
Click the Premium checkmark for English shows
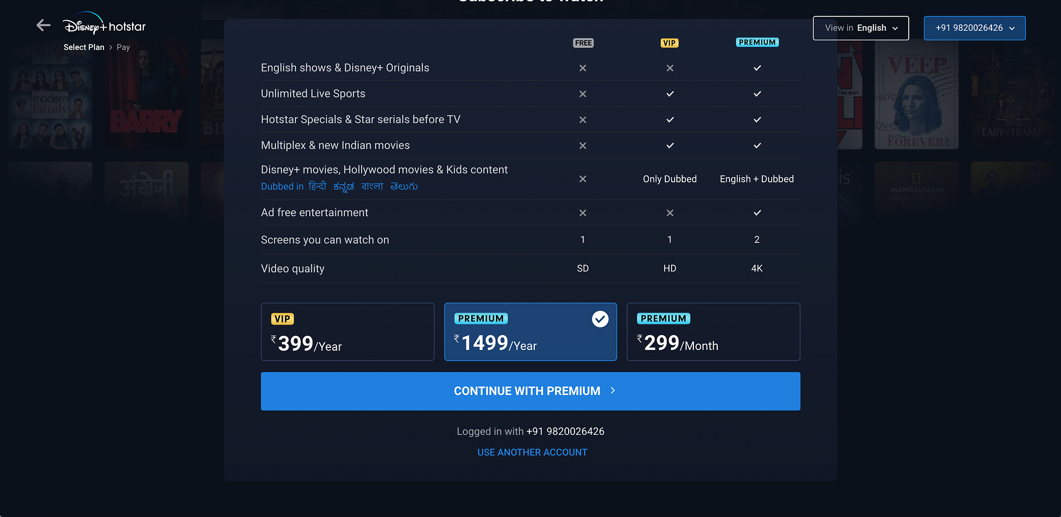757,68
